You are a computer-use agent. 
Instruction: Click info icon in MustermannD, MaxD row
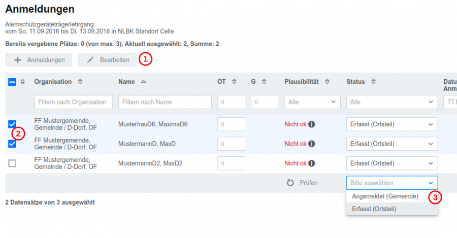(312, 144)
